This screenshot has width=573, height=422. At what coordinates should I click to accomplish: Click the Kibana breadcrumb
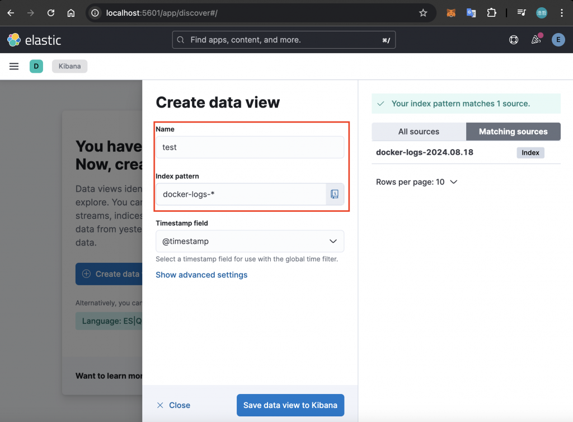(69, 66)
